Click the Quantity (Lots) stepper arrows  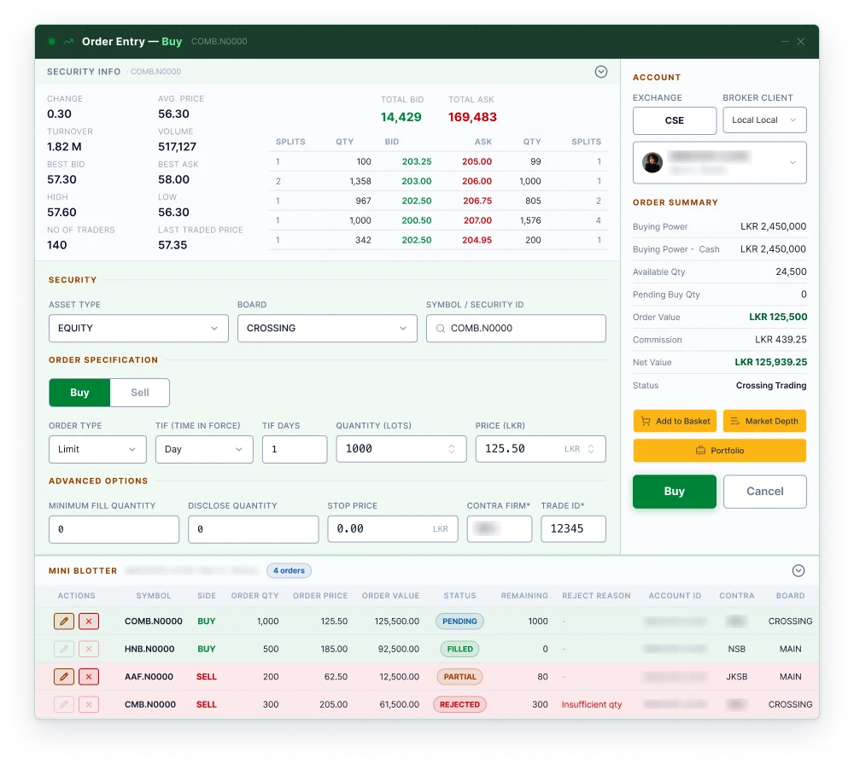(452, 449)
